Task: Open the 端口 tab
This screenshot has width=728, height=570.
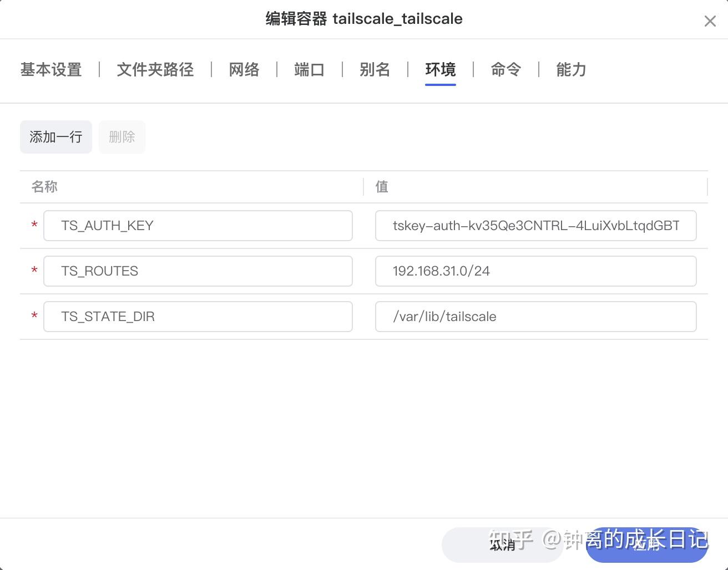Action: point(309,70)
